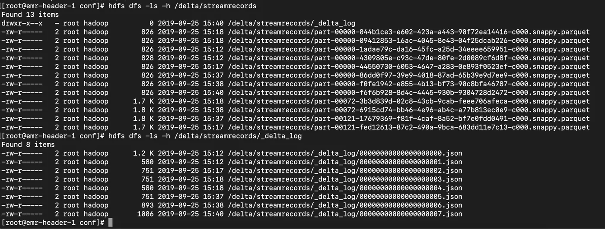Click the terminal cursor at the last prompt

pyautogui.click(x=111, y=223)
